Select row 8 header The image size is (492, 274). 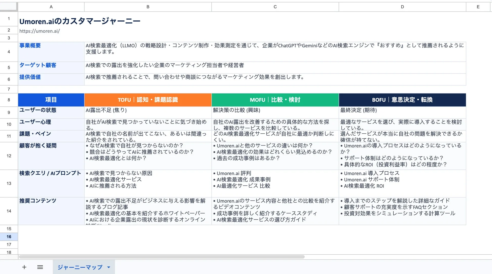[9, 100]
